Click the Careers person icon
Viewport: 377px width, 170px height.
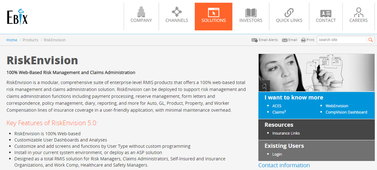coord(359,12)
